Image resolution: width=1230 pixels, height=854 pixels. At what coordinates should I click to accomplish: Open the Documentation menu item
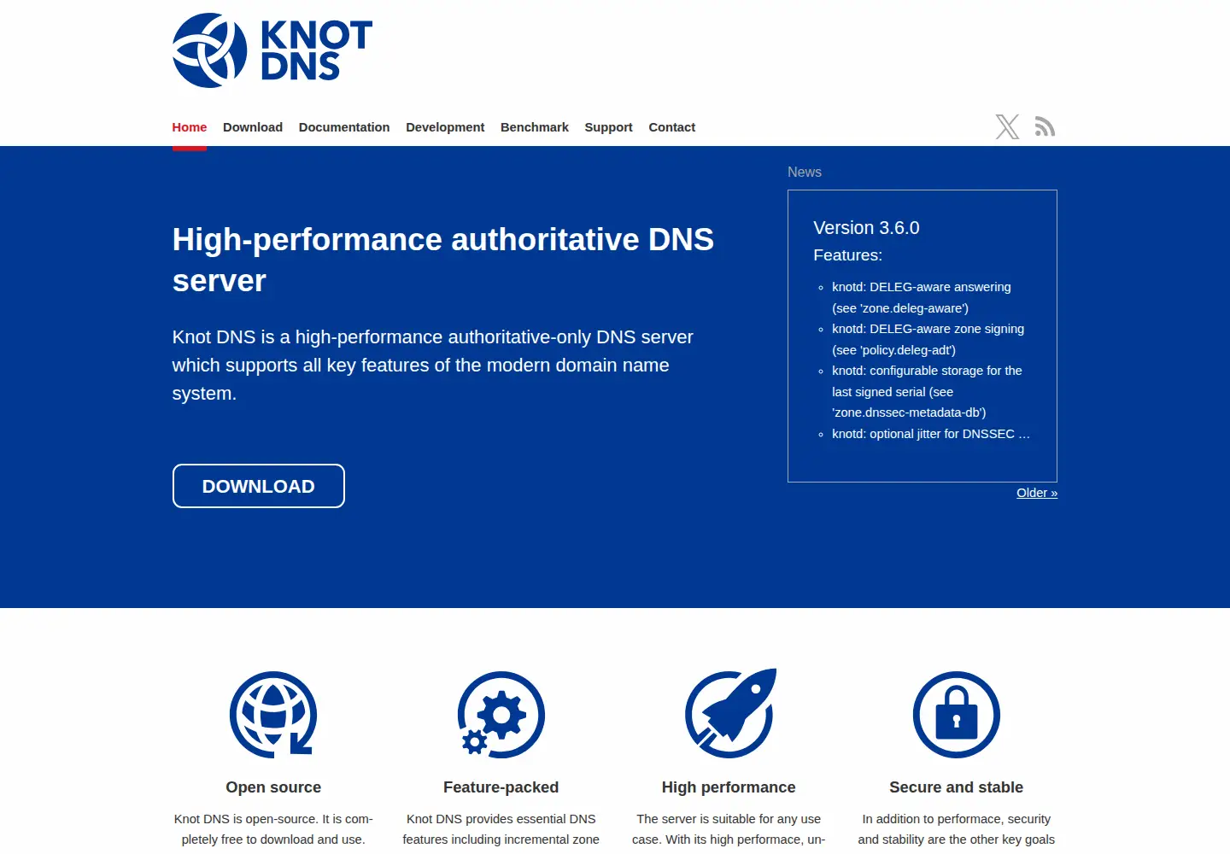click(x=344, y=127)
